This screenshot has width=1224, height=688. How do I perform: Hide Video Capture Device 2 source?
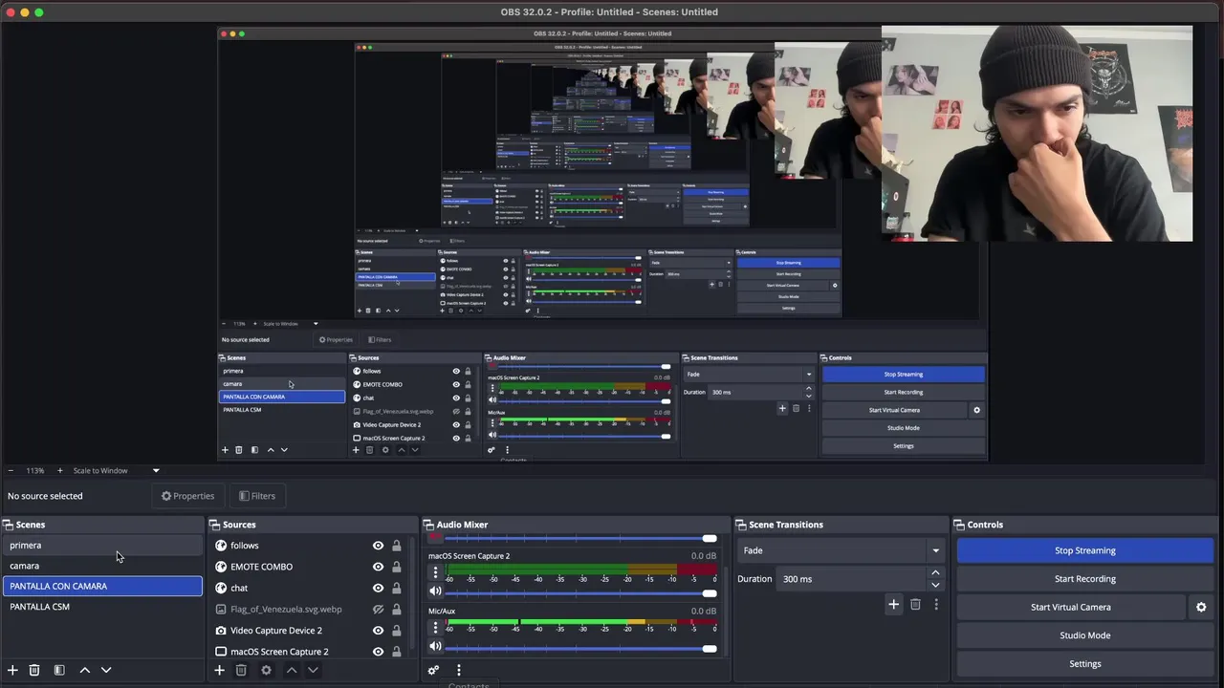click(x=378, y=631)
